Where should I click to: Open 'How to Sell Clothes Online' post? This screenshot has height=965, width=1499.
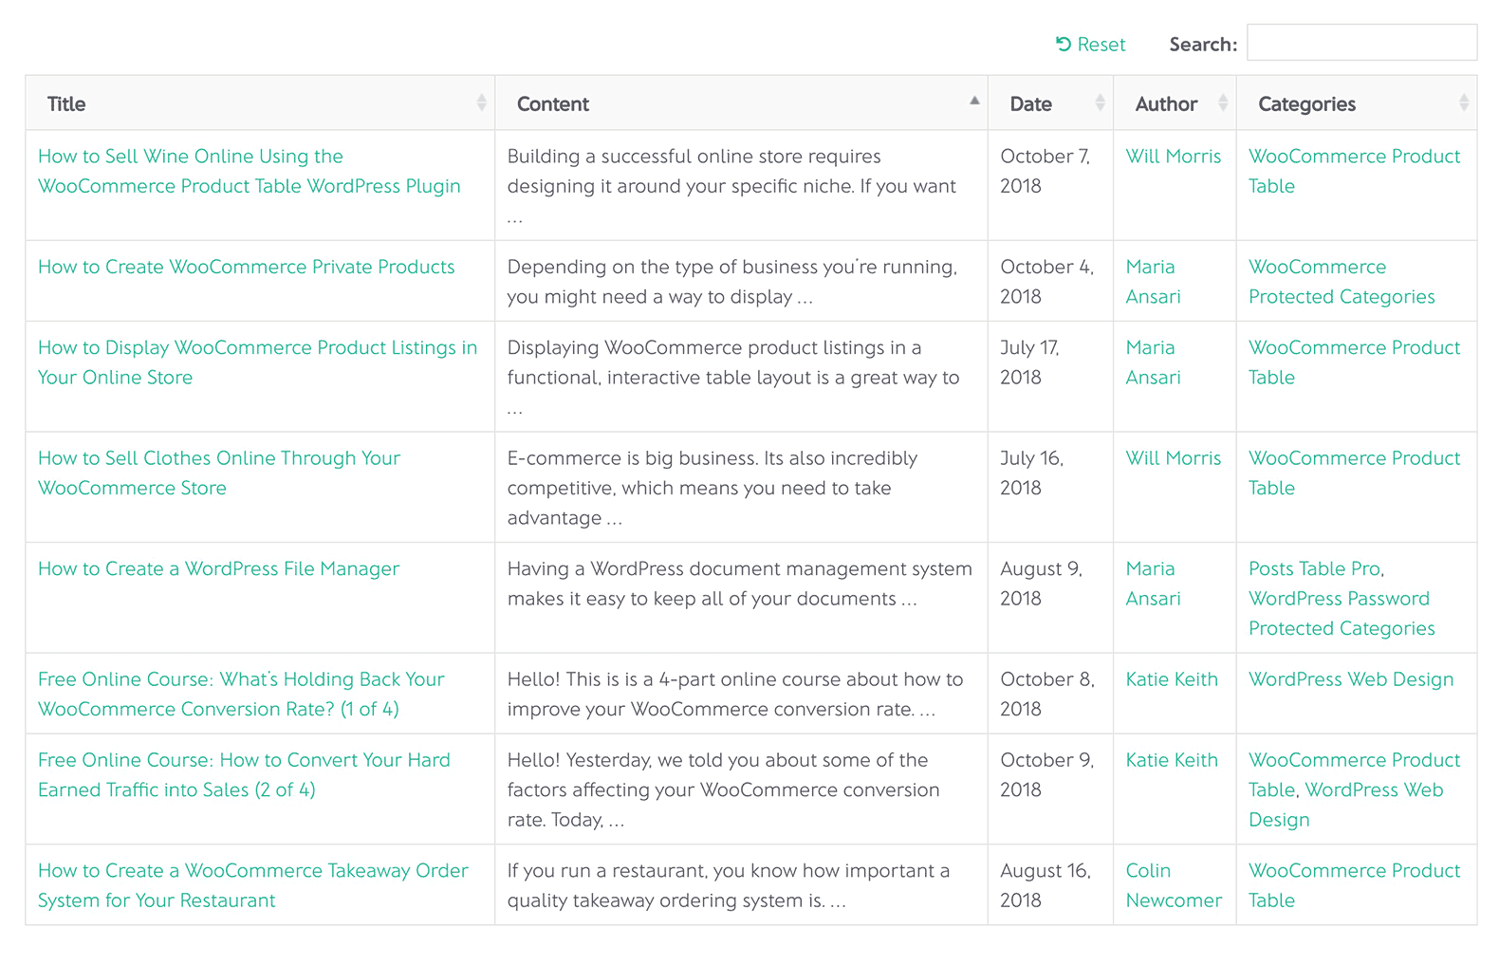pos(219,473)
